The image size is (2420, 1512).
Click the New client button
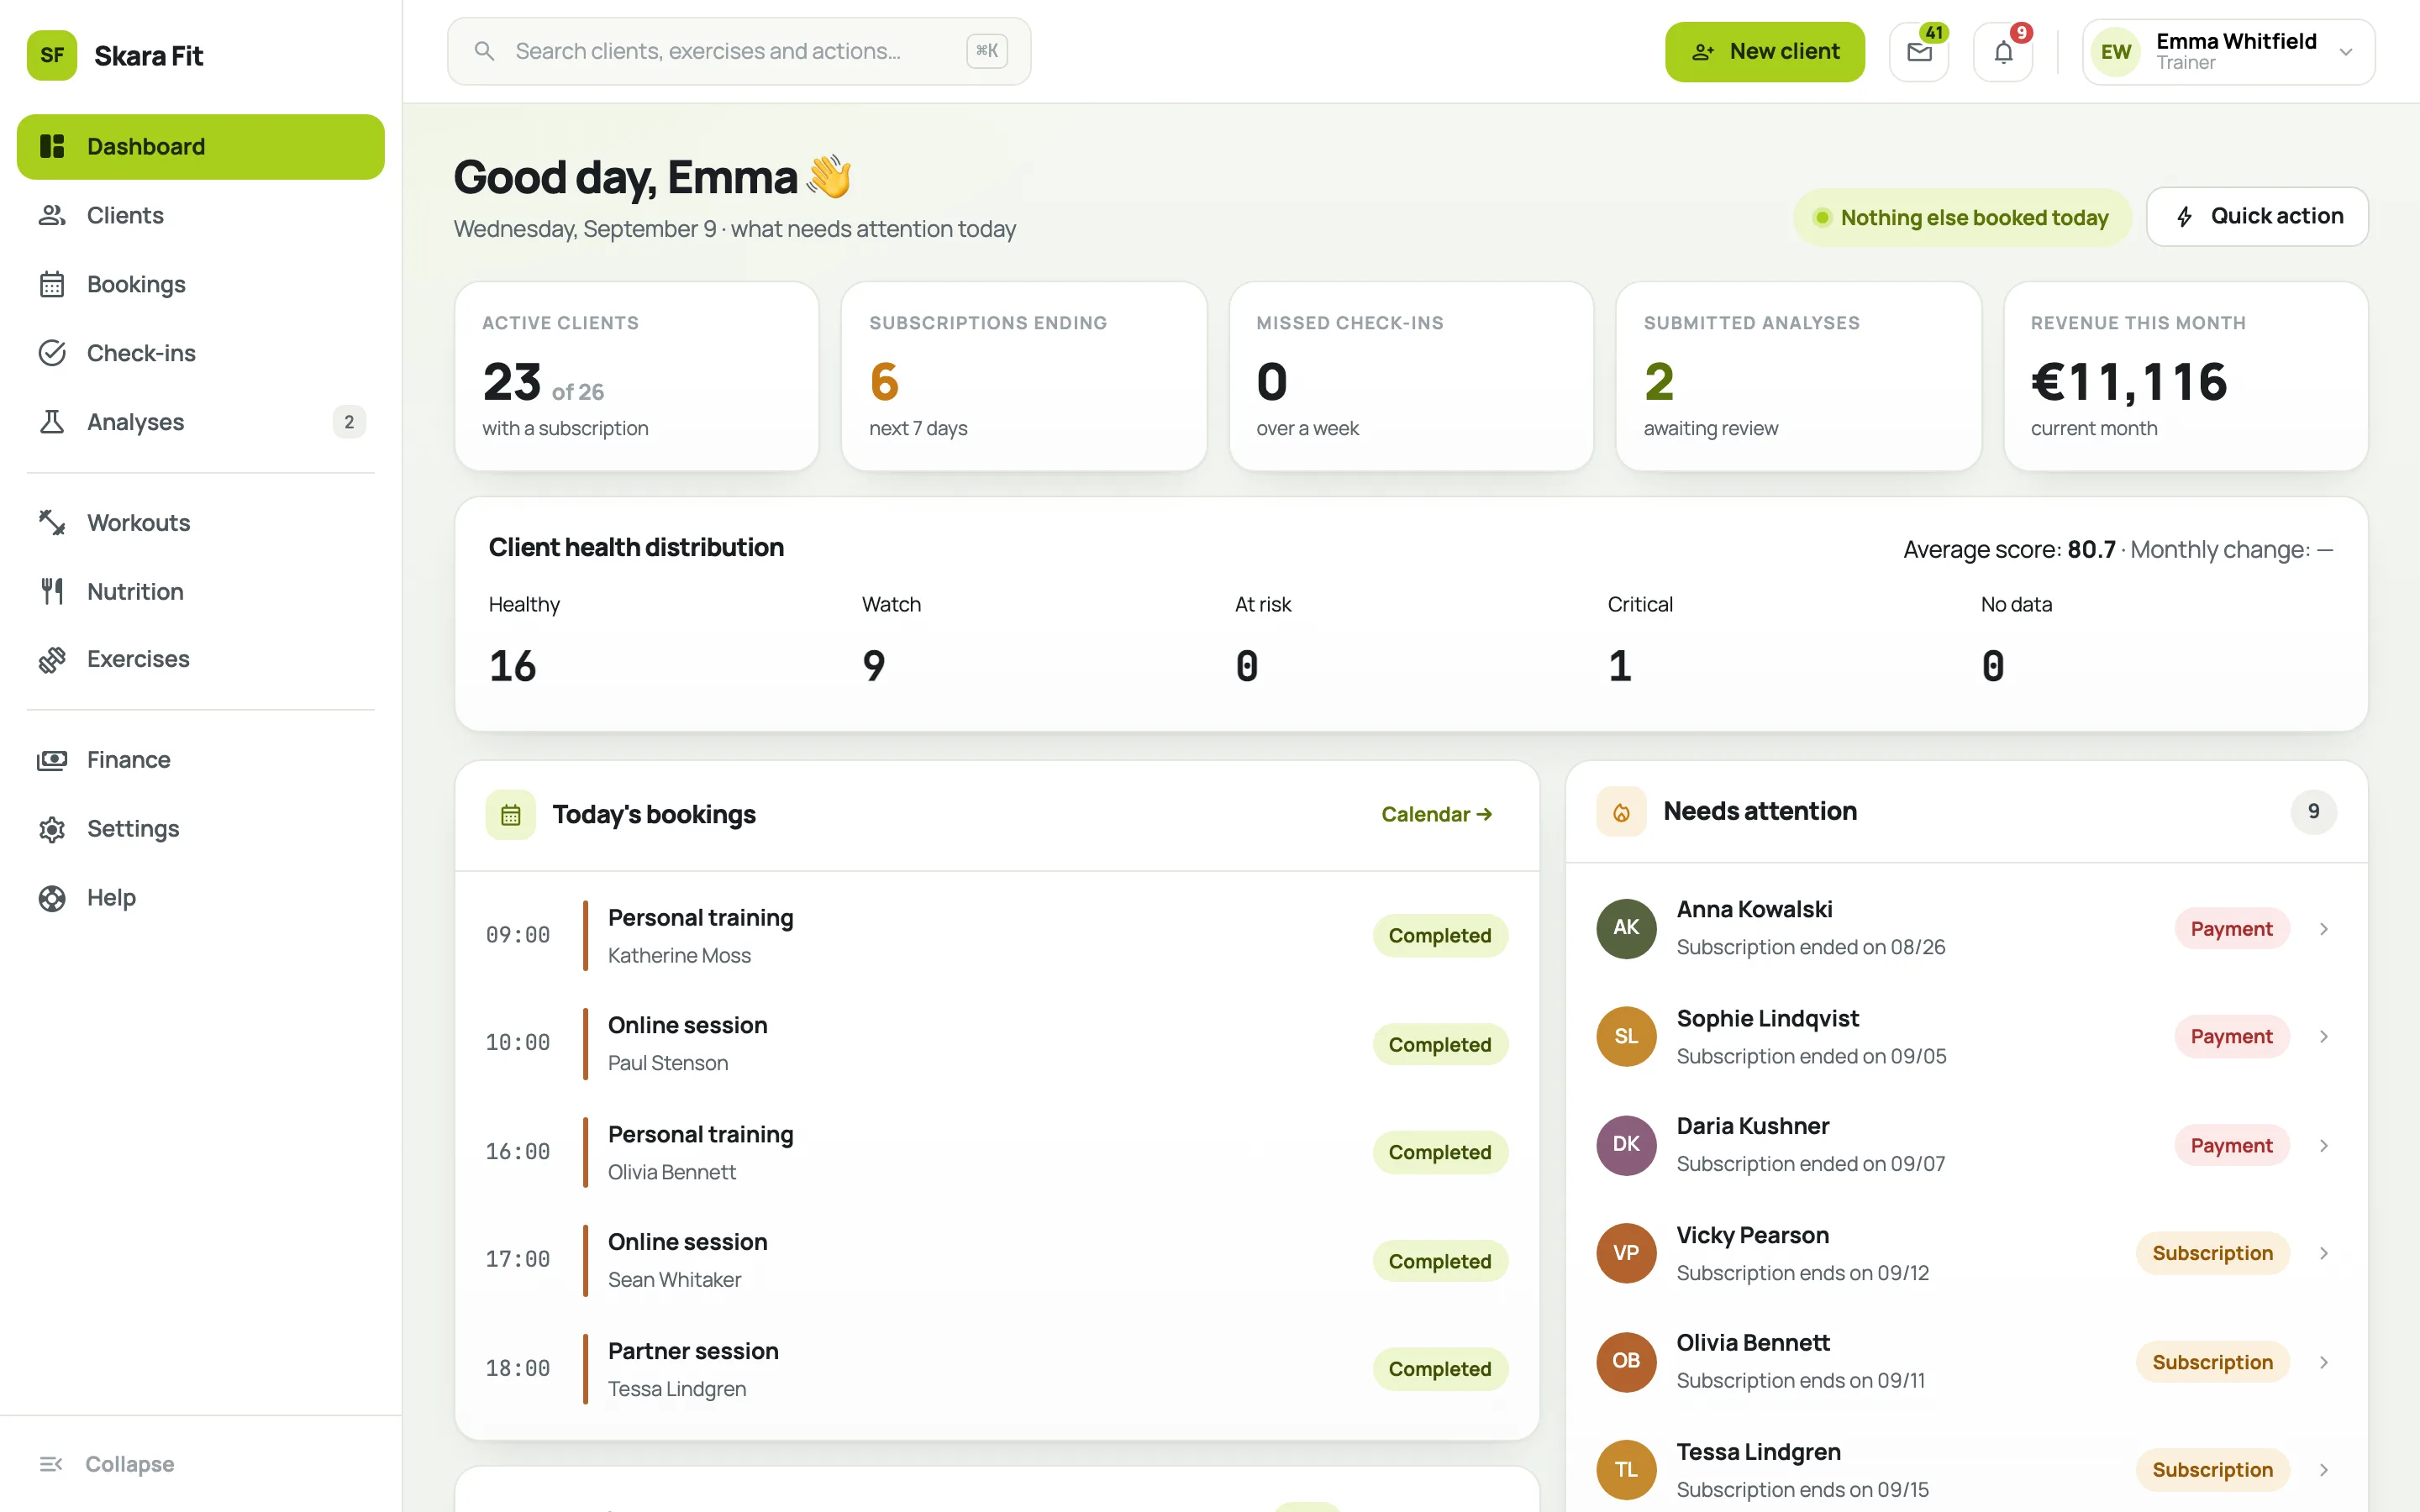(1764, 52)
